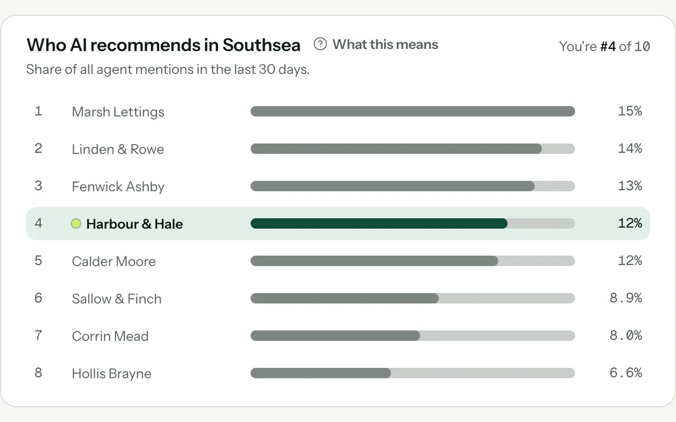This screenshot has width=676, height=422.
Task: Click the rank number 3 for Fenwick Ashby
Action: [38, 186]
